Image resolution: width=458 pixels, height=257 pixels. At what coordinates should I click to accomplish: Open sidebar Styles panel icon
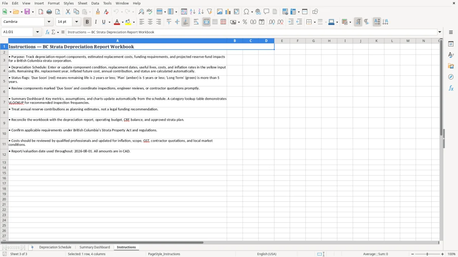tap(451, 55)
